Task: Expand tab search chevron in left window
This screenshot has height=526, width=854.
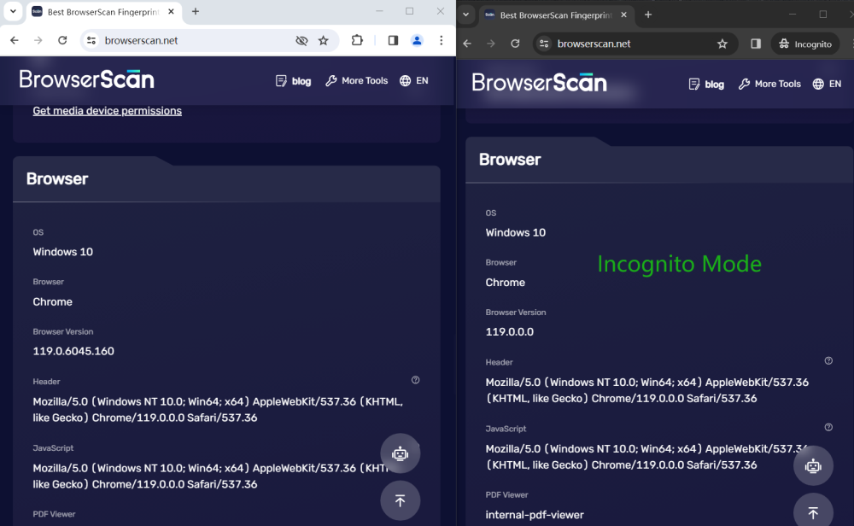Action: [13, 11]
